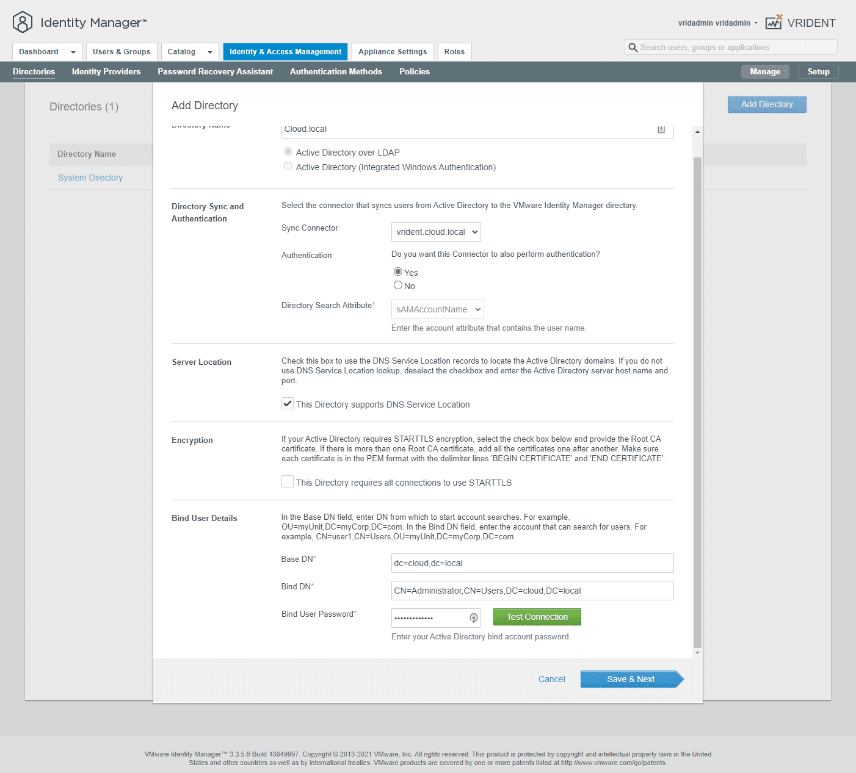Image resolution: width=856 pixels, height=773 pixels.
Task: Click Save & Next button
Action: point(632,679)
